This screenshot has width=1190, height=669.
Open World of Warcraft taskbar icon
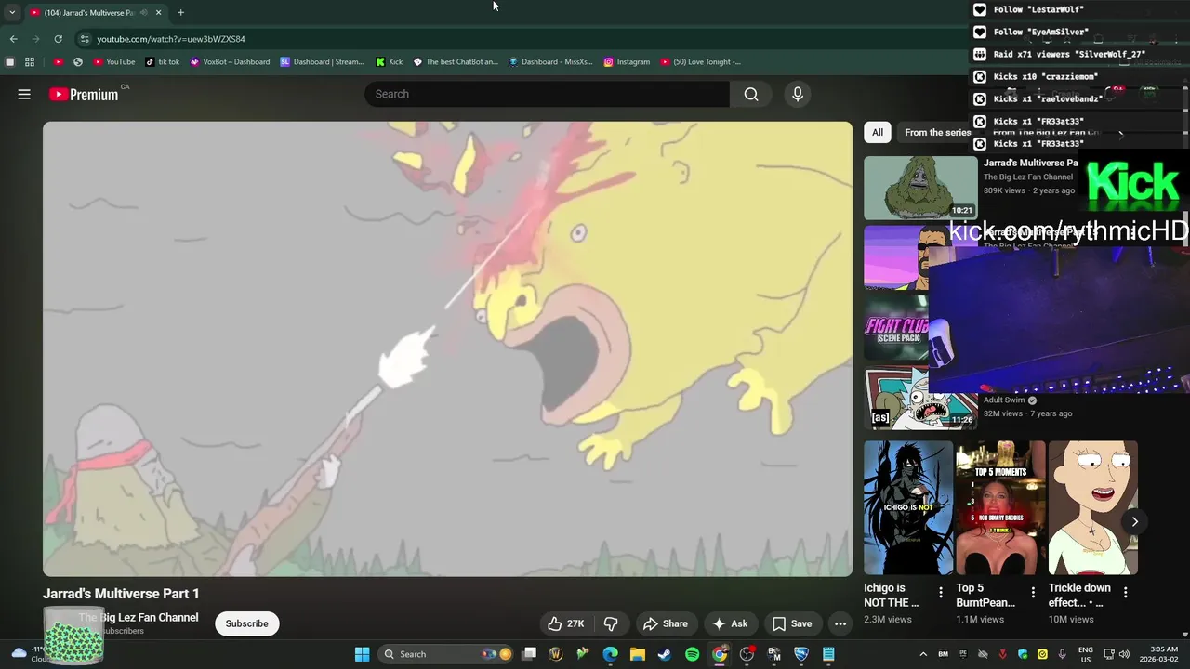[x=556, y=654]
